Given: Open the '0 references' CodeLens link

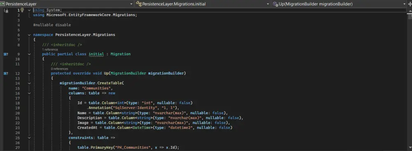Looking at the screenshot, I should 59,69.
